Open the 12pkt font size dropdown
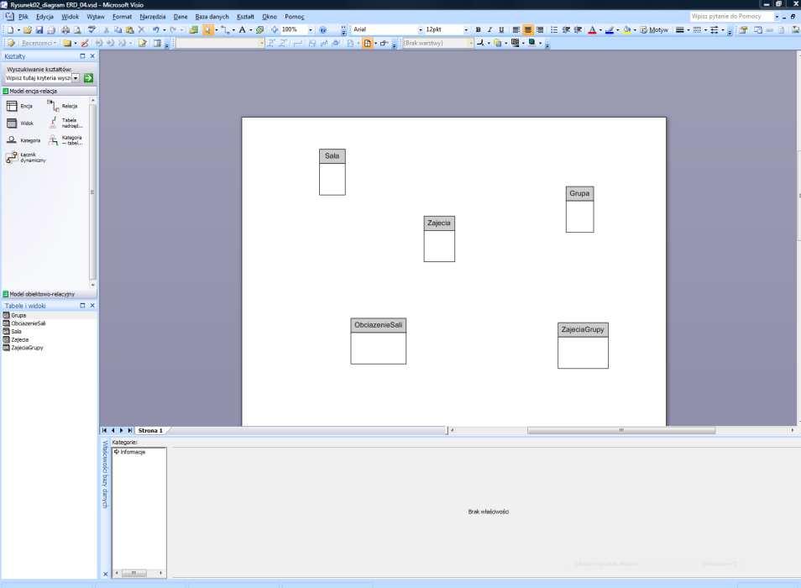 coord(466,29)
